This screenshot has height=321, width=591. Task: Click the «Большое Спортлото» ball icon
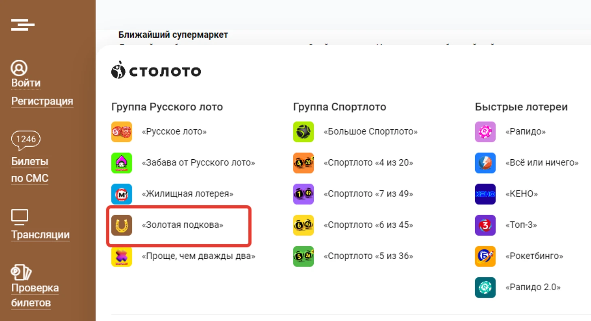pos(303,132)
